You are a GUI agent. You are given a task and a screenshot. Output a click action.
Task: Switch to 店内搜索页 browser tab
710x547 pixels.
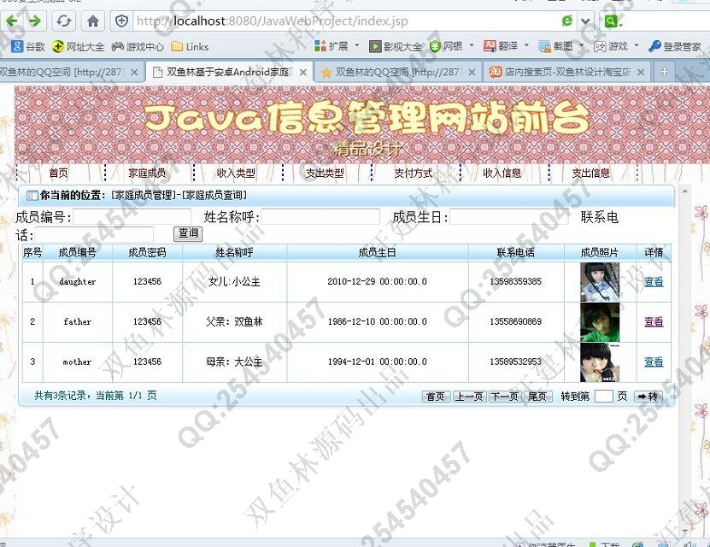coord(566,73)
